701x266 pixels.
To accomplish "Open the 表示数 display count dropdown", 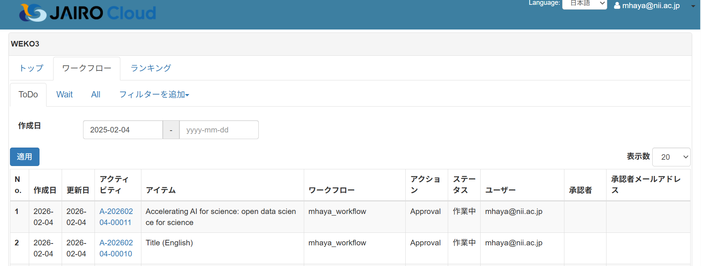I will 671,157.
